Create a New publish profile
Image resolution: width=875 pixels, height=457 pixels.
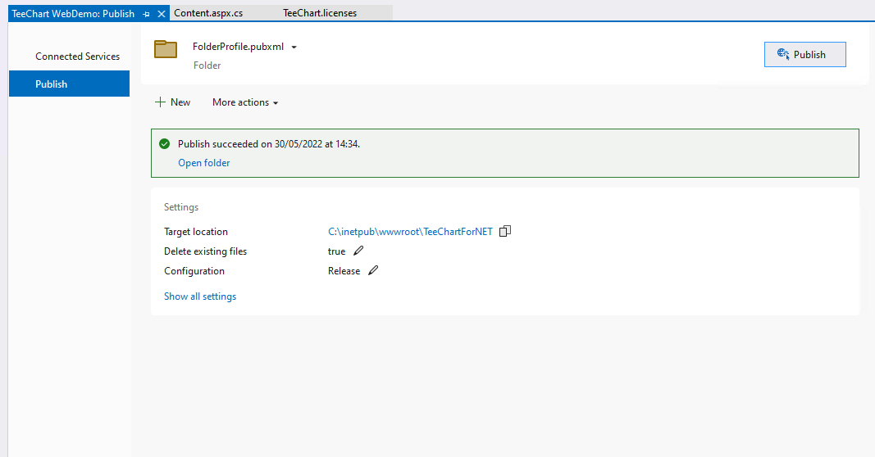coord(172,102)
